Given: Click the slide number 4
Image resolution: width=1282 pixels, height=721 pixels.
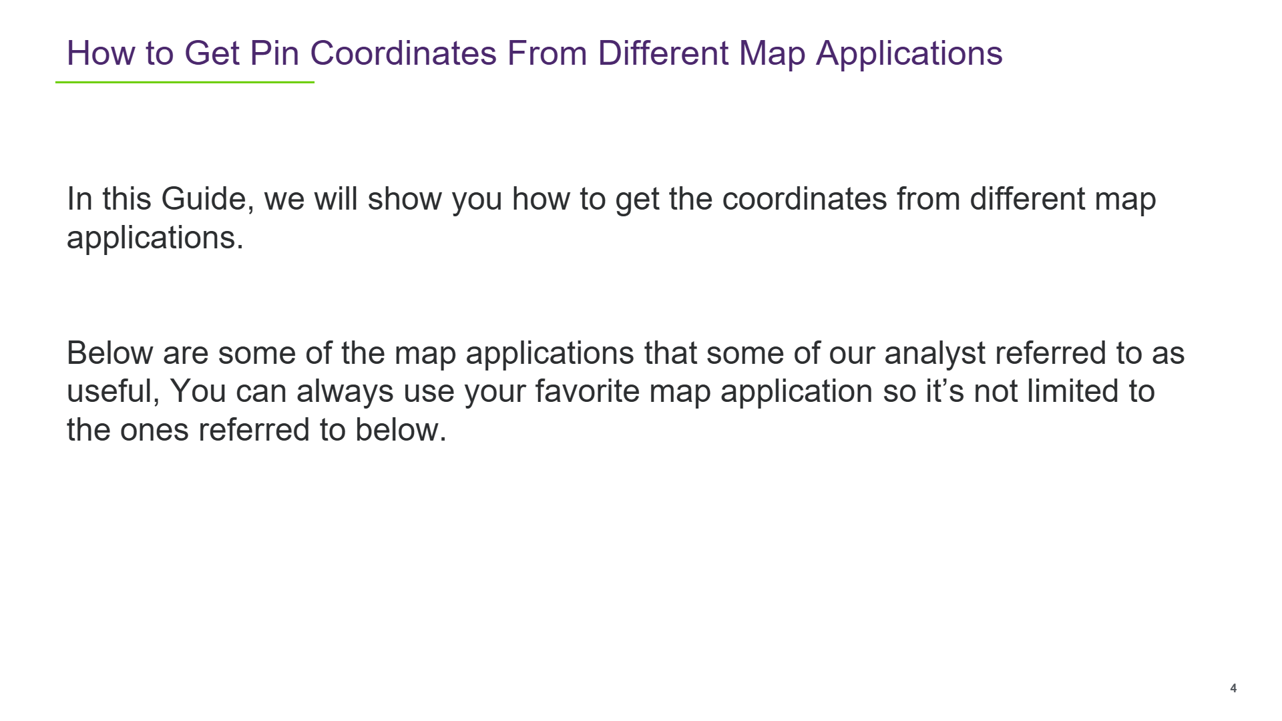Looking at the screenshot, I should (1233, 688).
